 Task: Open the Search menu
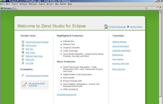point(42,4)
